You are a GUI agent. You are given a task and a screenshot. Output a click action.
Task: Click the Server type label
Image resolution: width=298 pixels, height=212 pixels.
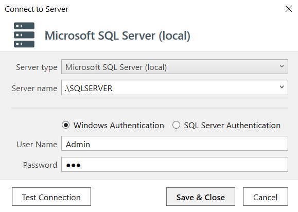pos(37,67)
